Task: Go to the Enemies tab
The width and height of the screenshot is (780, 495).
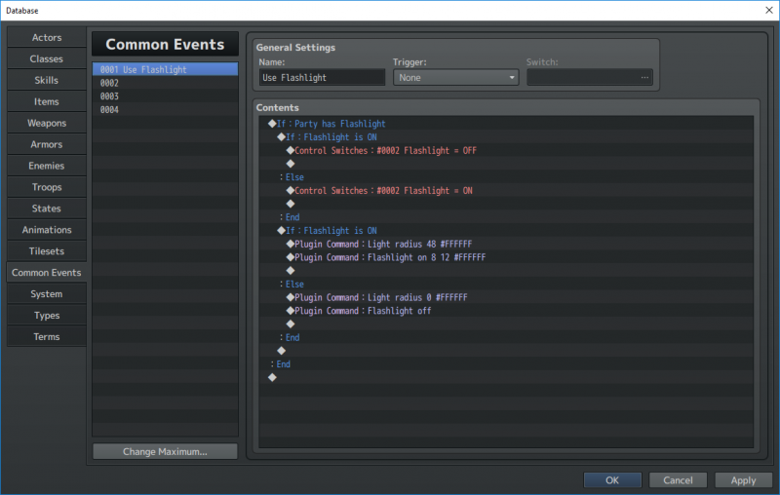Action: (47, 166)
